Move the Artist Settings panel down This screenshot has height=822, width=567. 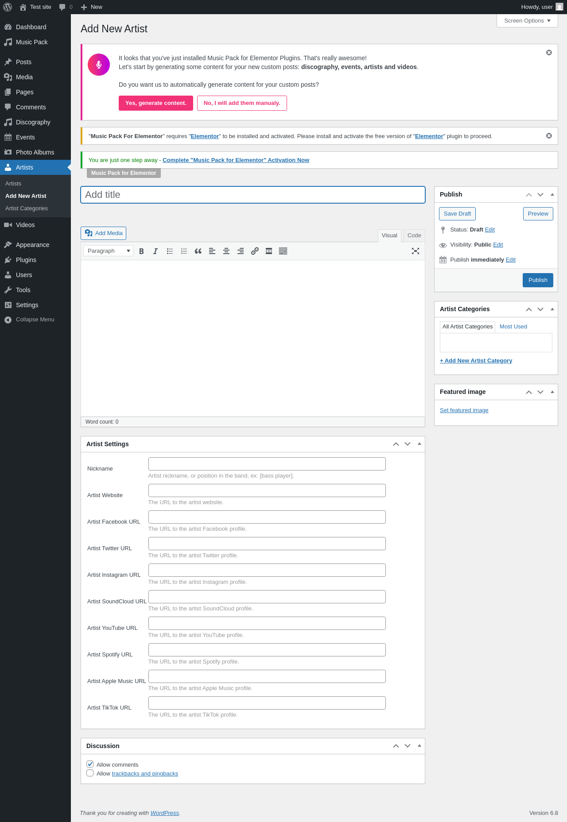click(x=408, y=444)
